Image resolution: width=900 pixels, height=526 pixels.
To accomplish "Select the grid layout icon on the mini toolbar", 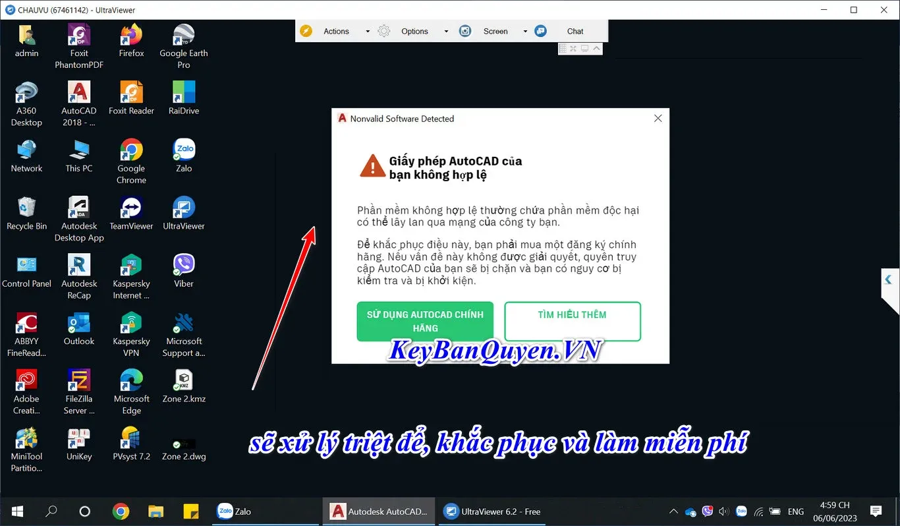I will pos(563,48).
